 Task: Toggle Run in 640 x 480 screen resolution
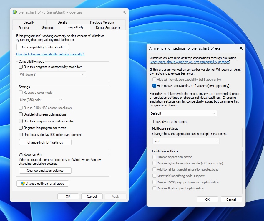(x=21, y=108)
